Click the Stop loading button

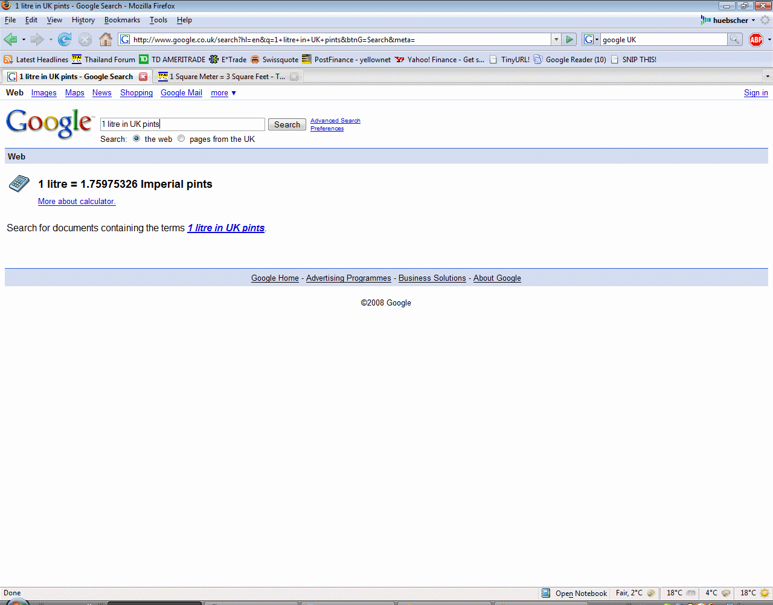85,39
